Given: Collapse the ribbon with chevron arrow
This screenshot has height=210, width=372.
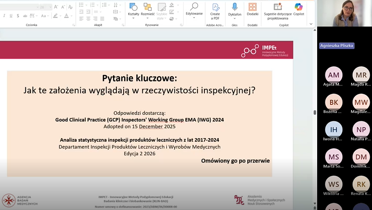Looking at the screenshot, I should (x=311, y=24).
